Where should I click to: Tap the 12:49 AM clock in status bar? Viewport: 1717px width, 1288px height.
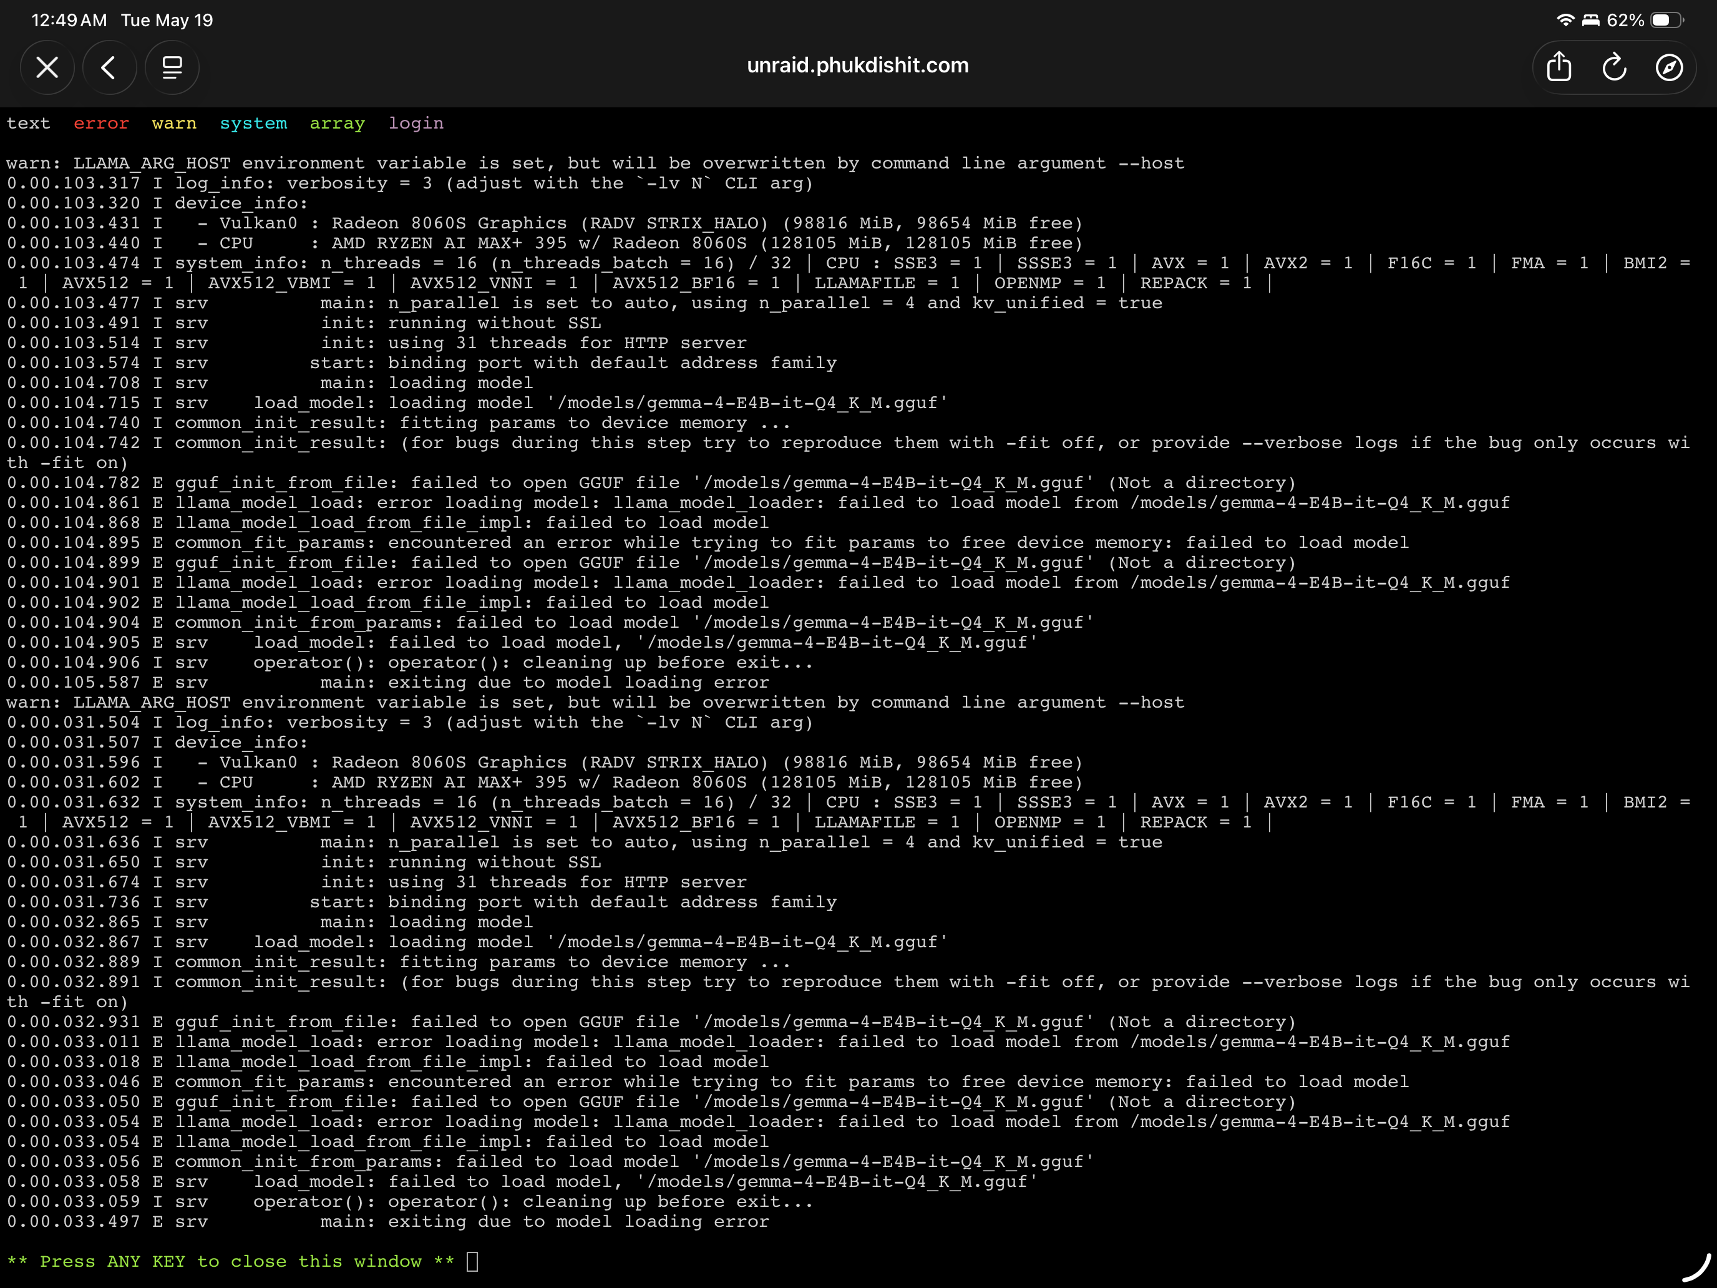click(69, 20)
